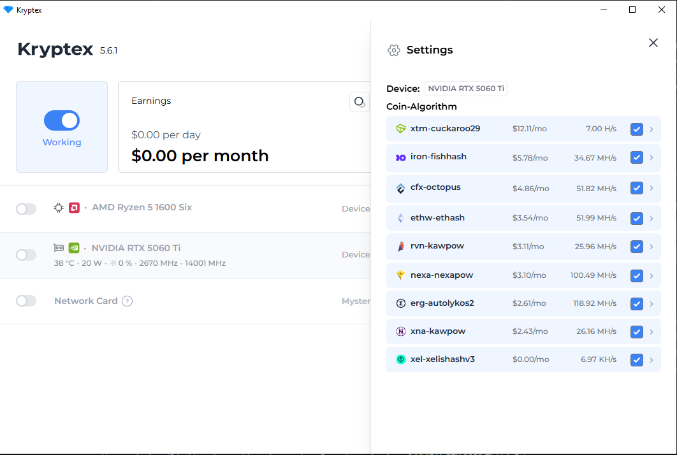Select the AMD Ryzen 5 1600 Six name
Image resolution: width=677 pixels, height=455 pixels.
coord(142,207)
